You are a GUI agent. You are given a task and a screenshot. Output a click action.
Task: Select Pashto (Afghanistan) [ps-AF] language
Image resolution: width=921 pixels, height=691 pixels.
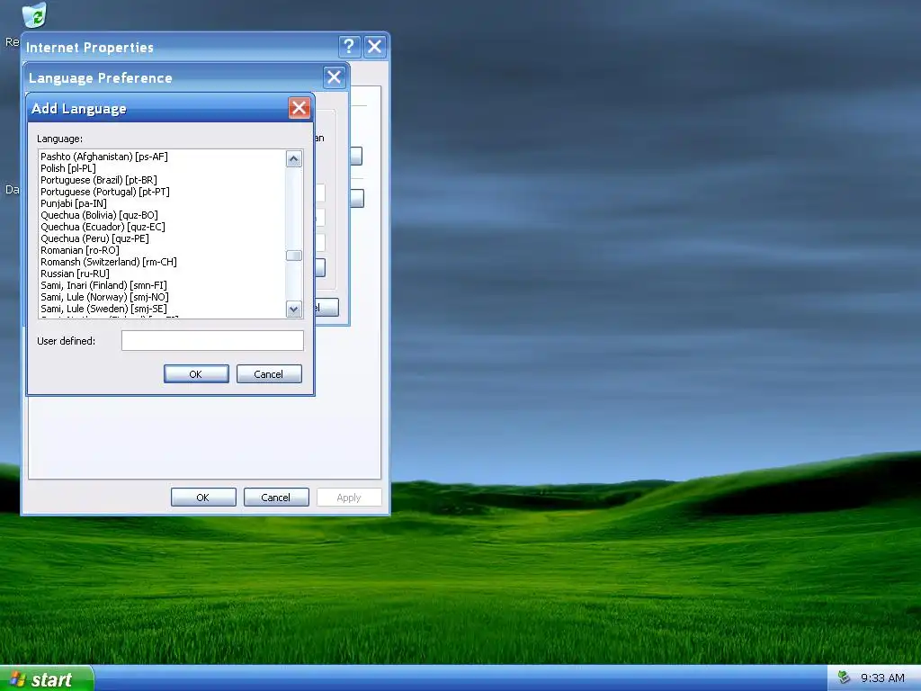click(x=104, y=157)
